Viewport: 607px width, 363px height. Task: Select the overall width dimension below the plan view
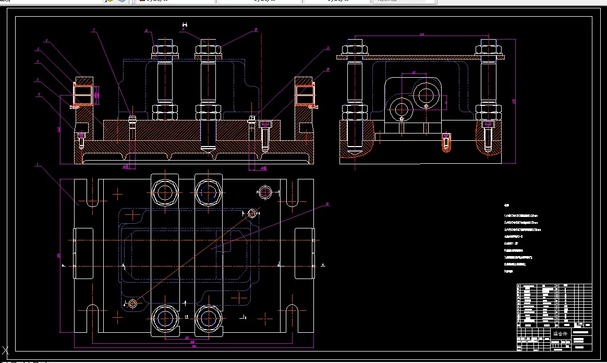tap(194, 346)
